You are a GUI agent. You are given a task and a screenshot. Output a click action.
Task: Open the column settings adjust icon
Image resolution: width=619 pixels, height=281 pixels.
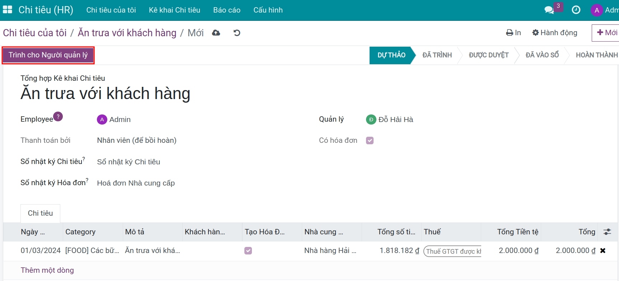[607, 232]
